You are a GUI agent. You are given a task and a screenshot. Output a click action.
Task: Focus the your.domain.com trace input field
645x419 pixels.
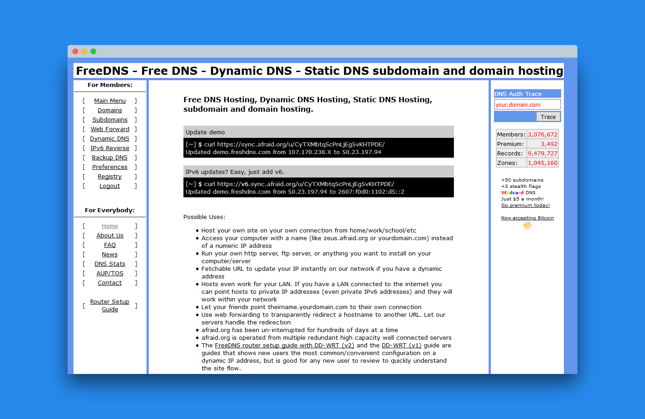pos(527,105)
